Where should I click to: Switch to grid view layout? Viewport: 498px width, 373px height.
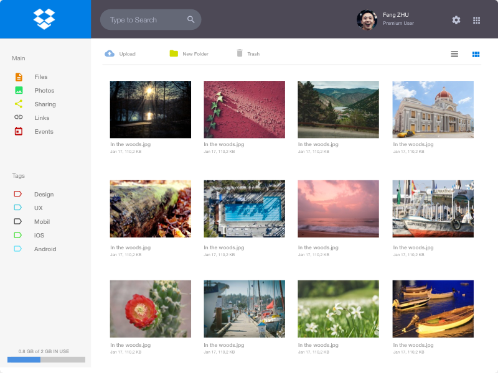(x=476, y=54)
